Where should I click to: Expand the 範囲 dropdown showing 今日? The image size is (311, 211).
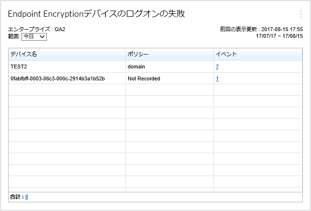click(x=34, y=36)
